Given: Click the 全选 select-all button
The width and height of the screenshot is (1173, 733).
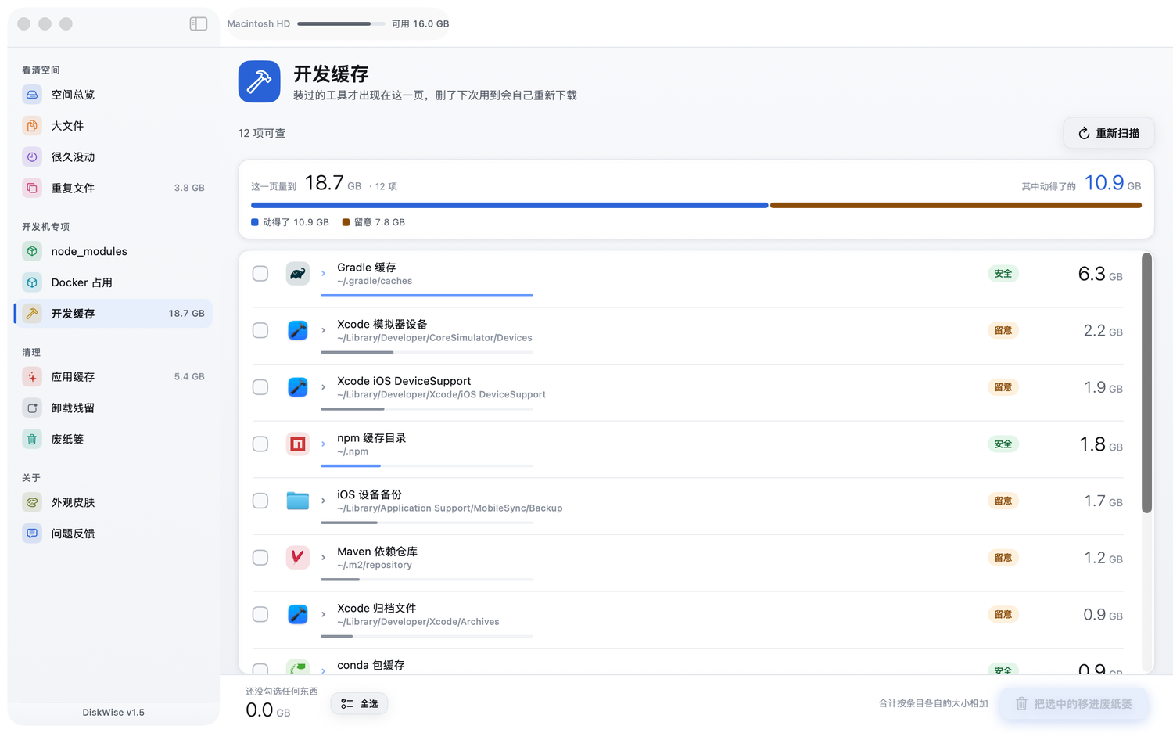Looking at the screenshot, I should click(x=360, y=704).
